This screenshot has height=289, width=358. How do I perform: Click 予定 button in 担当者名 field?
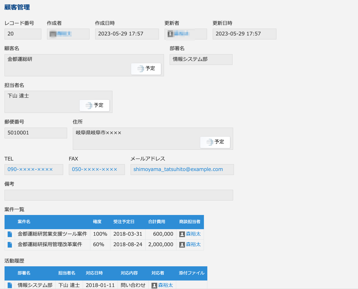coord(94,105)
